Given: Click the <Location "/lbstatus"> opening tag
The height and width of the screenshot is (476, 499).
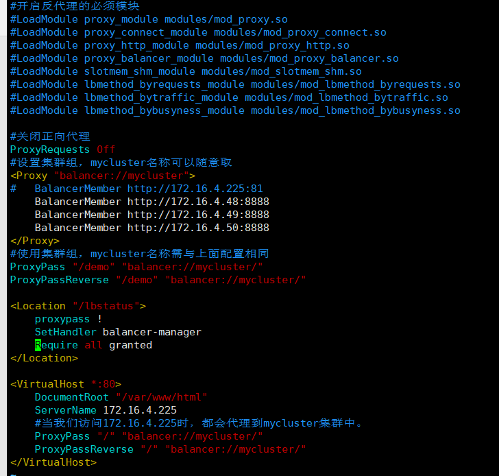Looking at the screenshot, I should tap(78, 307).
